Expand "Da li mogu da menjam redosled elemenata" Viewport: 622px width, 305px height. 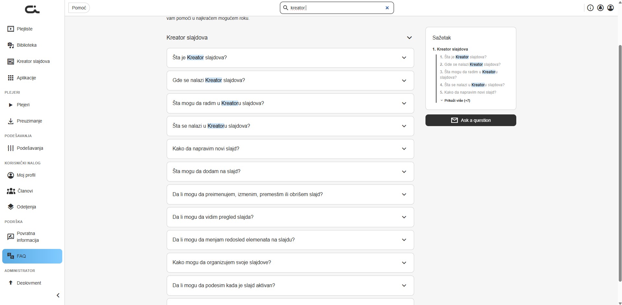click(290, 240)
